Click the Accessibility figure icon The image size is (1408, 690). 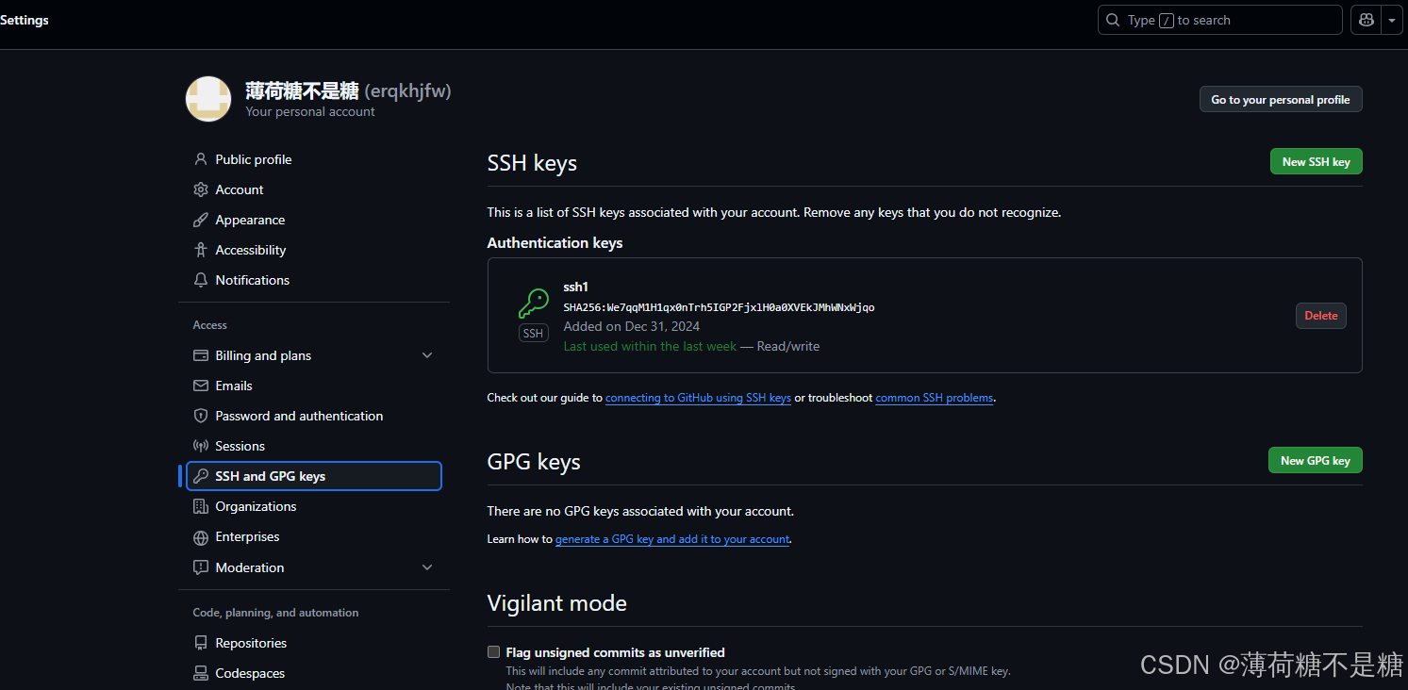point(200,250)
